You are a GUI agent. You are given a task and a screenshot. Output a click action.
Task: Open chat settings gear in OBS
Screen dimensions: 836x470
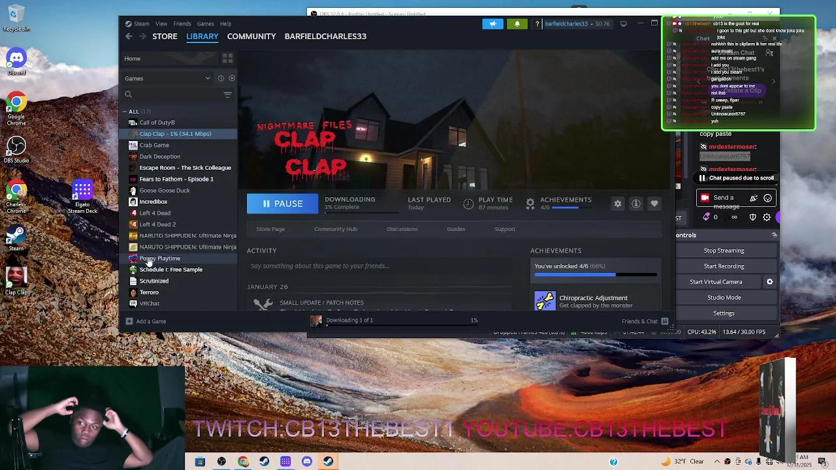pos(767,217)
